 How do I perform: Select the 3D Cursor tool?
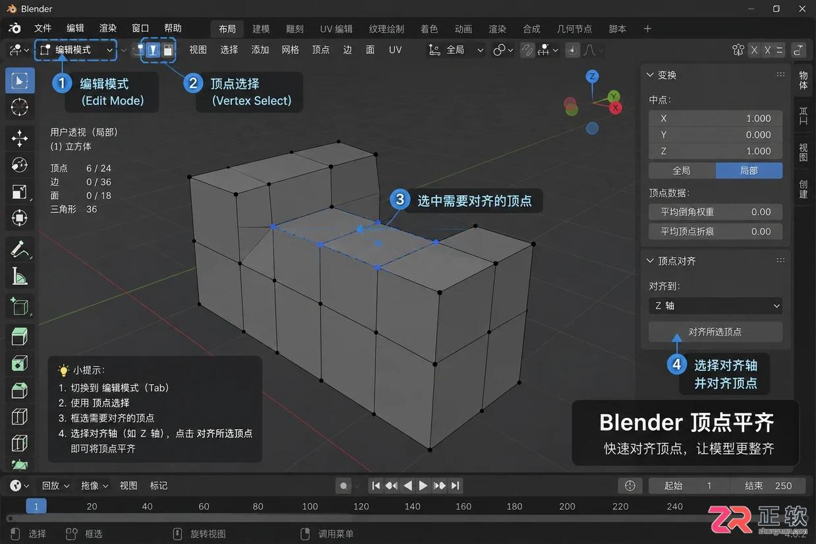coord(20,107)
